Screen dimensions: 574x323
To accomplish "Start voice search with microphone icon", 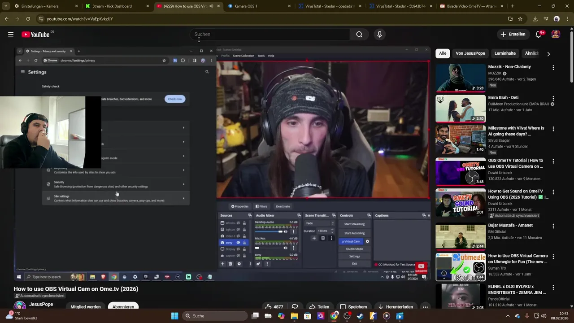I will point(379,35).
